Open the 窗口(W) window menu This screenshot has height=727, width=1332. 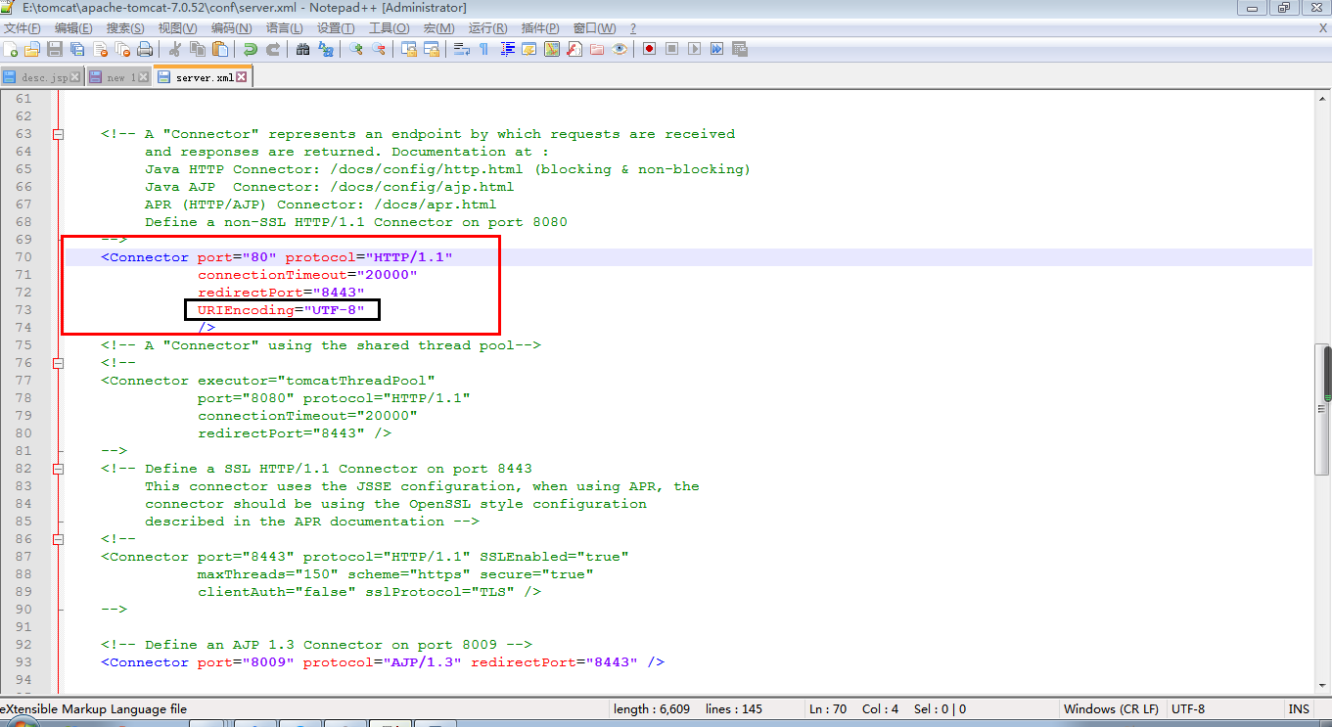pyautogui.click(x=595, y=28)
